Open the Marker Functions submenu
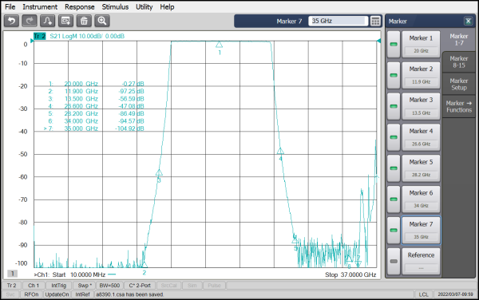The image size is (479, 300). tap(459, 106)
